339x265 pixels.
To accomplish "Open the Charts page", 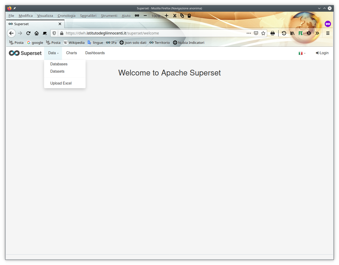I will tap(72, 53).
